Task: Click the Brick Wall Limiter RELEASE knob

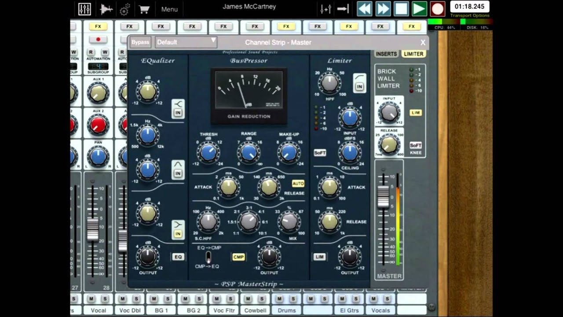Action: pos(389,144)
